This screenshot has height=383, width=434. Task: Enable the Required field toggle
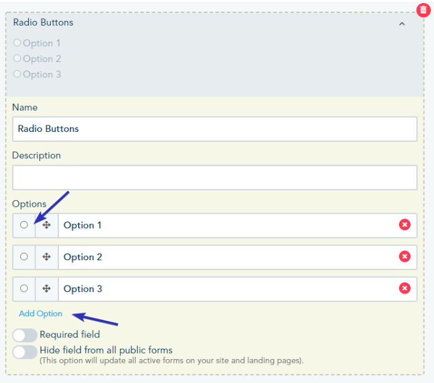click(25, 335)
